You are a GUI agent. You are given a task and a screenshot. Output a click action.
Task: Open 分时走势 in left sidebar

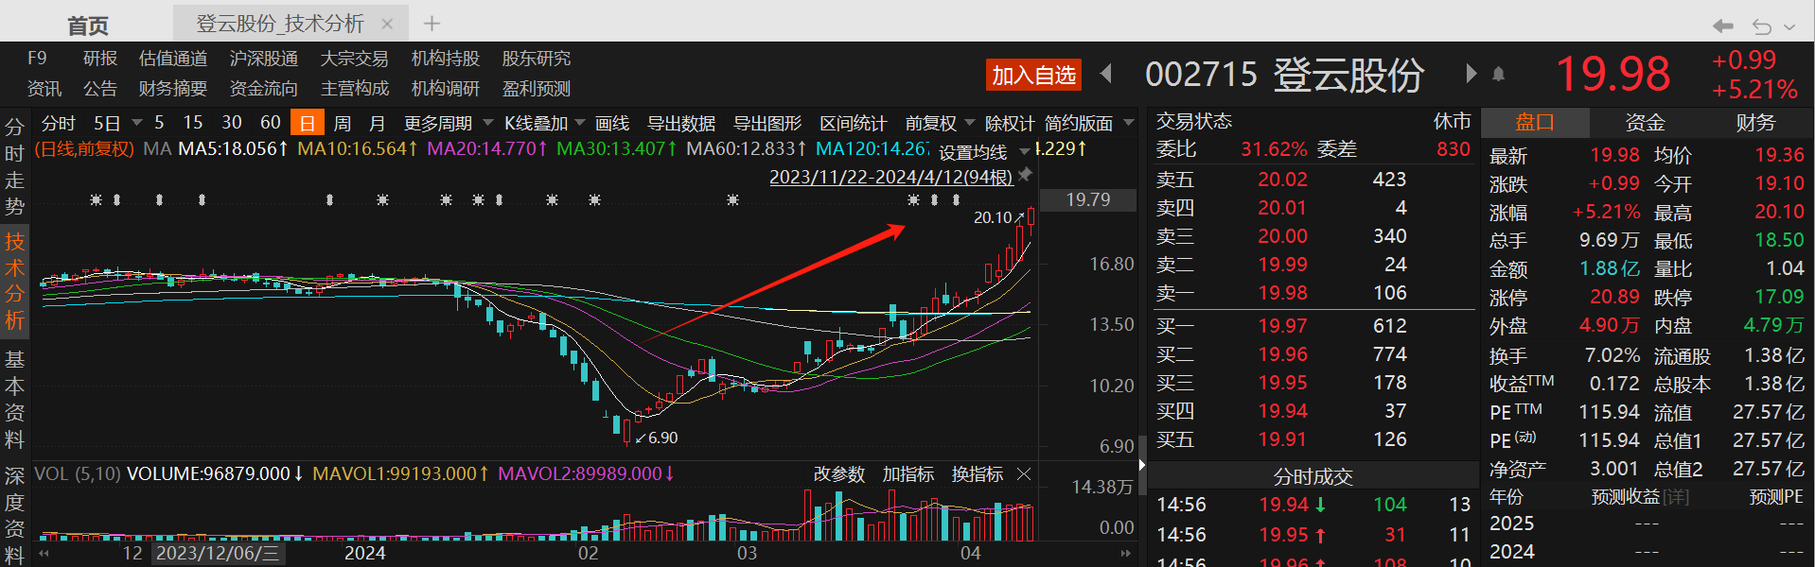point(14,166)
